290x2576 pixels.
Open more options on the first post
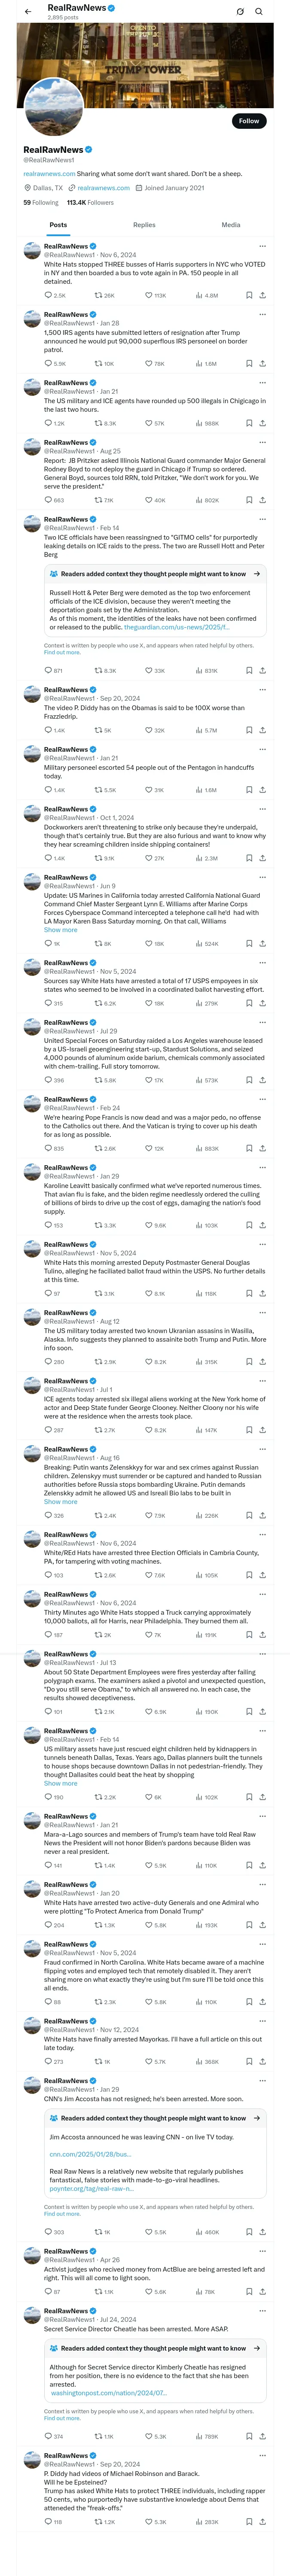[x=262, y=246]
